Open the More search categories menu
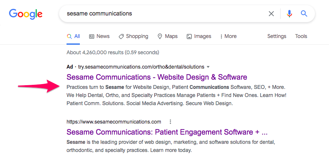Viewport: 329px width, 156px height. (x=228, y=36)
